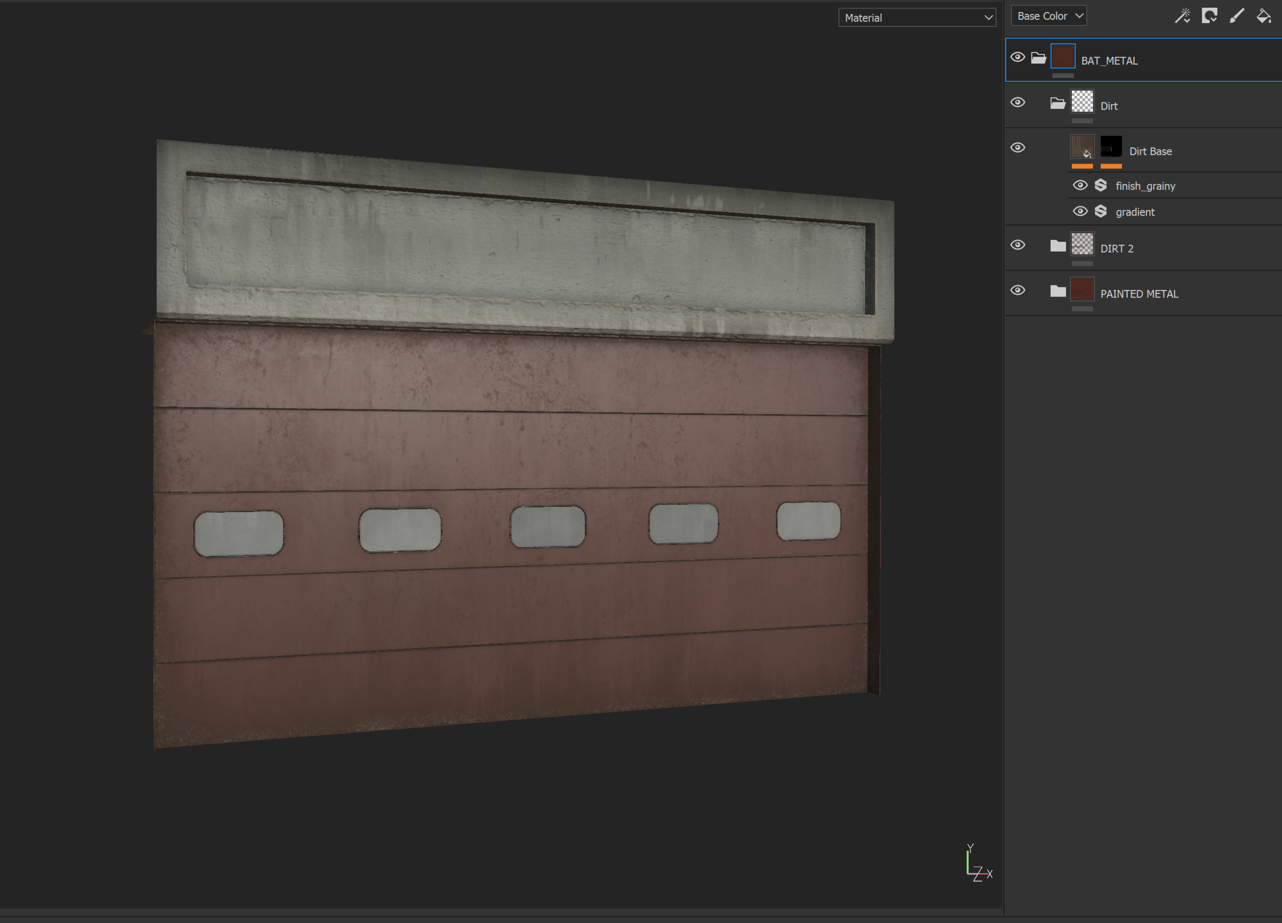Add a fill layer with bucket icon
Image resolution: width=1282 pixels, height=923 pixels.
pos(1264,16)
